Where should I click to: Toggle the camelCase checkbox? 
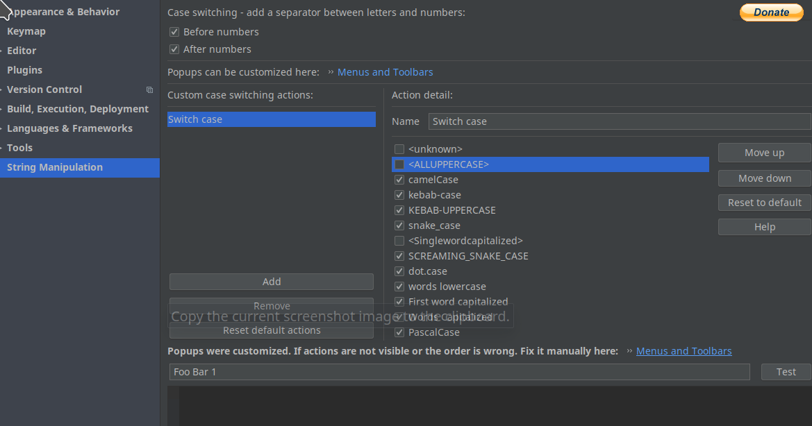(399, 180)
